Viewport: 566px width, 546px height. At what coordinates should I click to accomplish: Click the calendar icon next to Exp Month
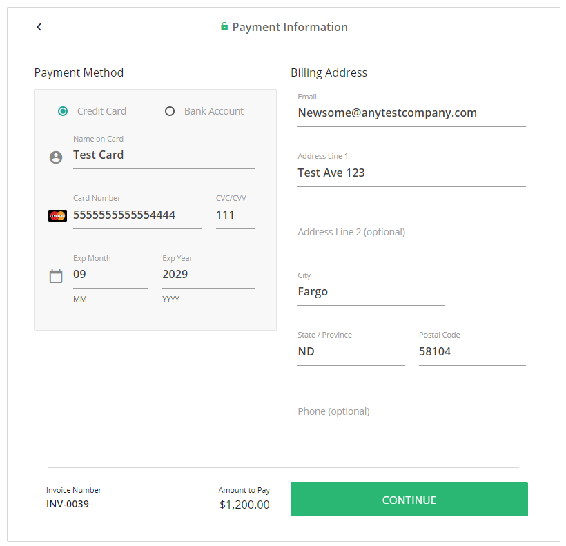tap(56, 275)
